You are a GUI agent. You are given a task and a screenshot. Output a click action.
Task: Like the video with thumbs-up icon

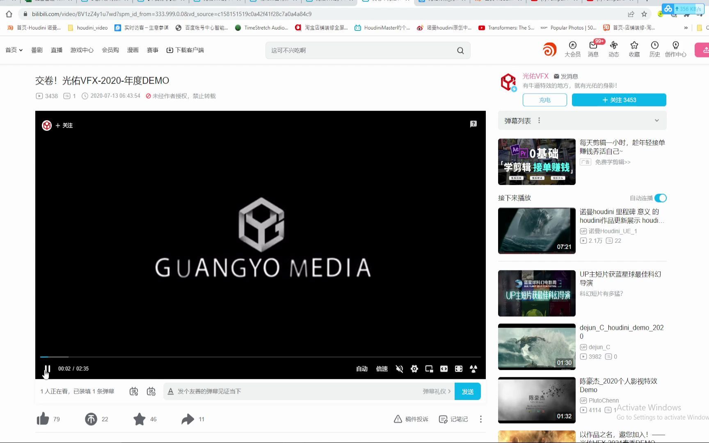coord(43,419)
